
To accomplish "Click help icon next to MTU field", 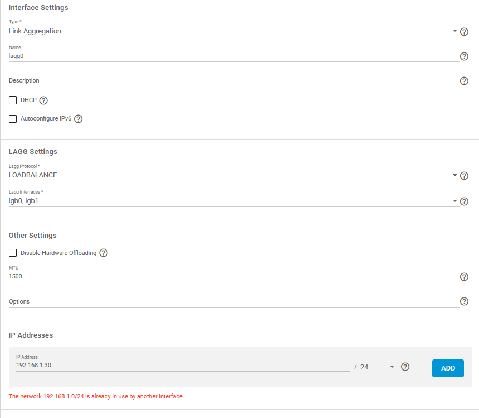I will tap(464, 277).
